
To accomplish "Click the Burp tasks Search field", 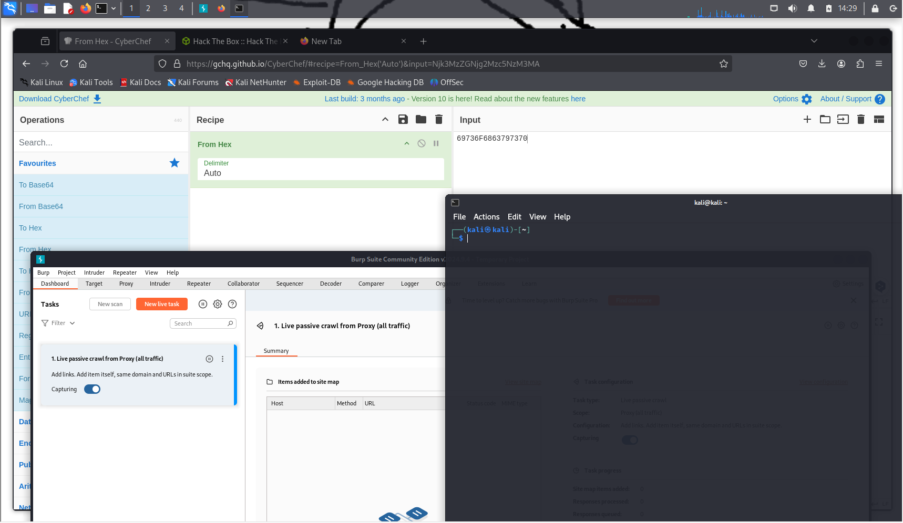I will click(x=203, y=323).
